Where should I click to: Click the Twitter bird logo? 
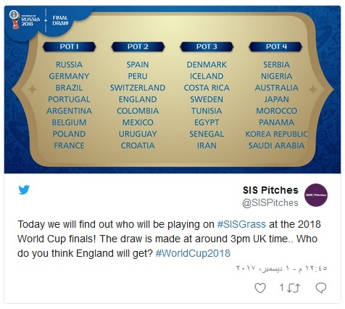pyautogui.click(x=24, y=190)
